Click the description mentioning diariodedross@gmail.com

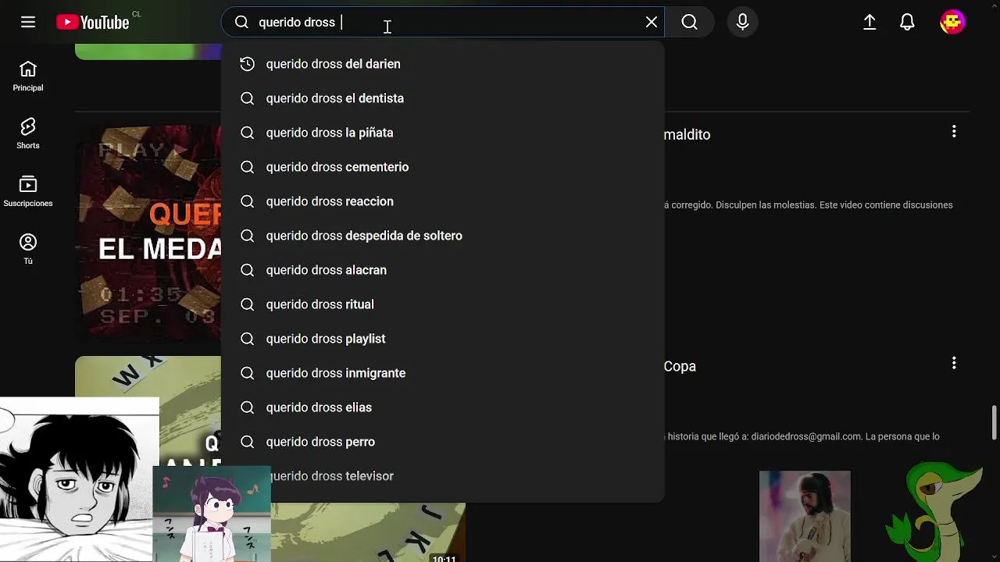coord(802,436)
